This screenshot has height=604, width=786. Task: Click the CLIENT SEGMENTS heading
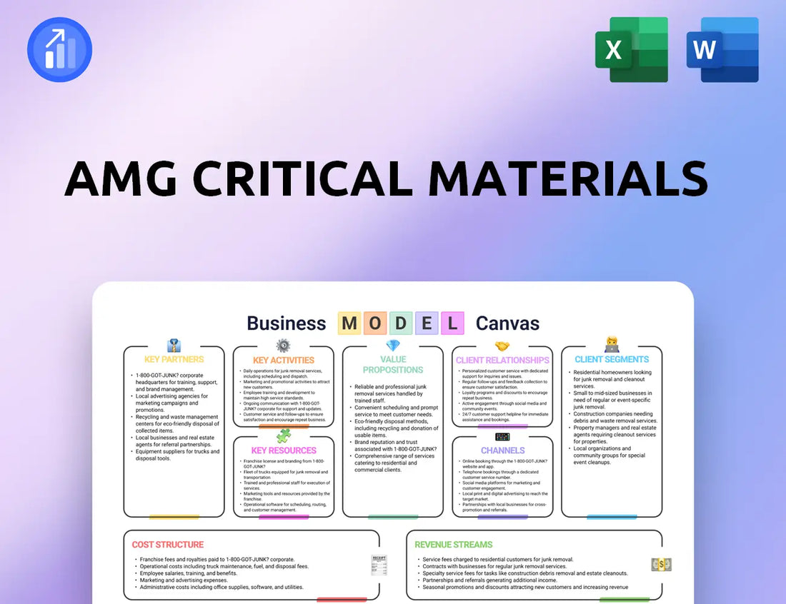612,359
